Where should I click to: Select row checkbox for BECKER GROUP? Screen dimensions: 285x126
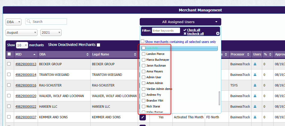[x=9, y=64]
